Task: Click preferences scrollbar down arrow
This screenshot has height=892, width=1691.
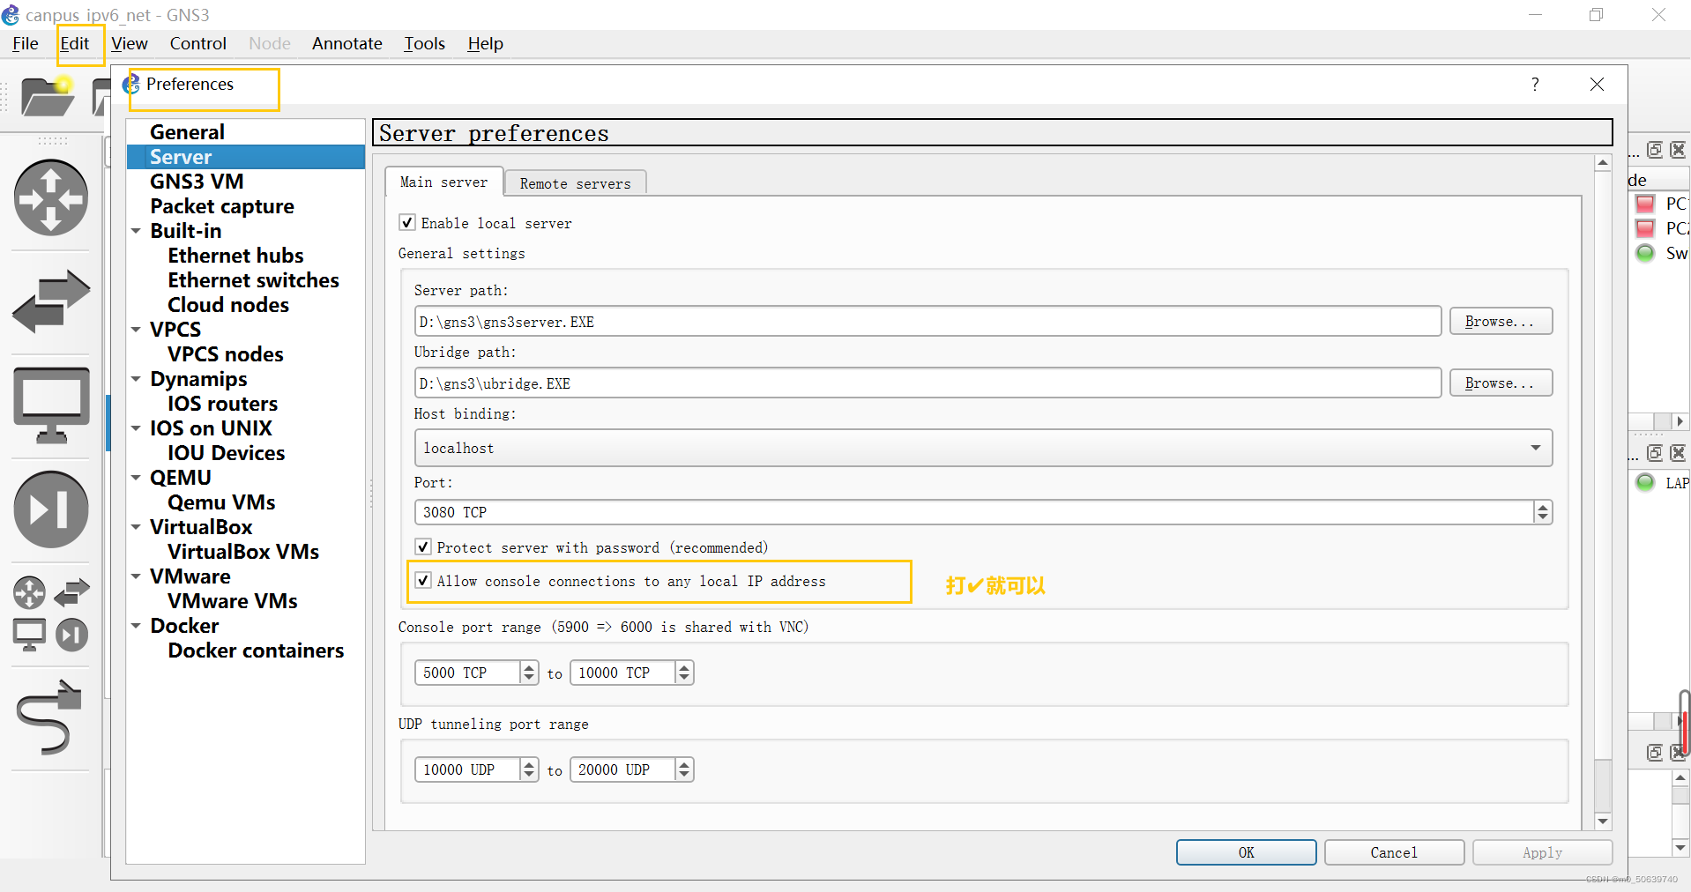Action: point(1603,821)
